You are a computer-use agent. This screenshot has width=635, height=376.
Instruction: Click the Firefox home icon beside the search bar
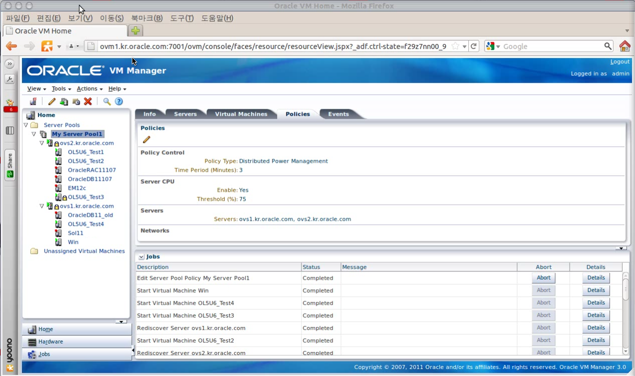(x=623, y=46)
